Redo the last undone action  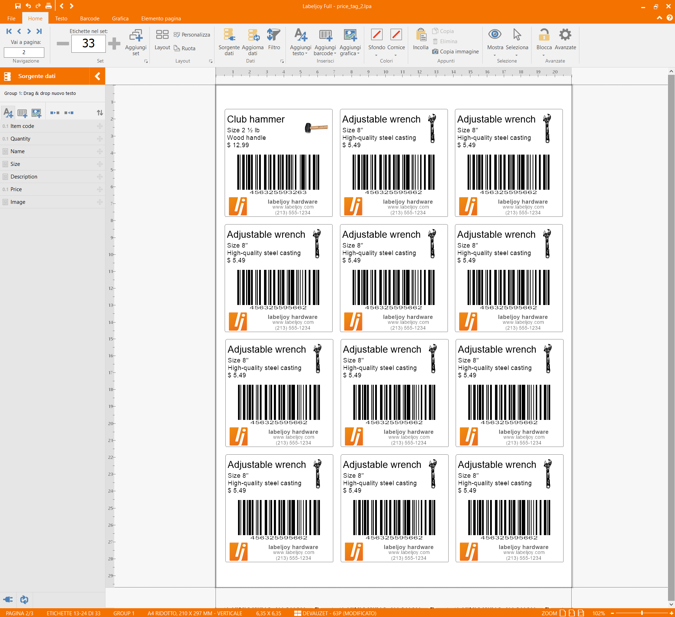click(38, 6)
